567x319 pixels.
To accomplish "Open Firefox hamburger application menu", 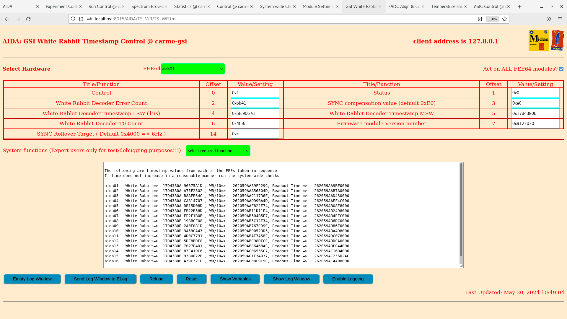I will click(x=560, y=19).
